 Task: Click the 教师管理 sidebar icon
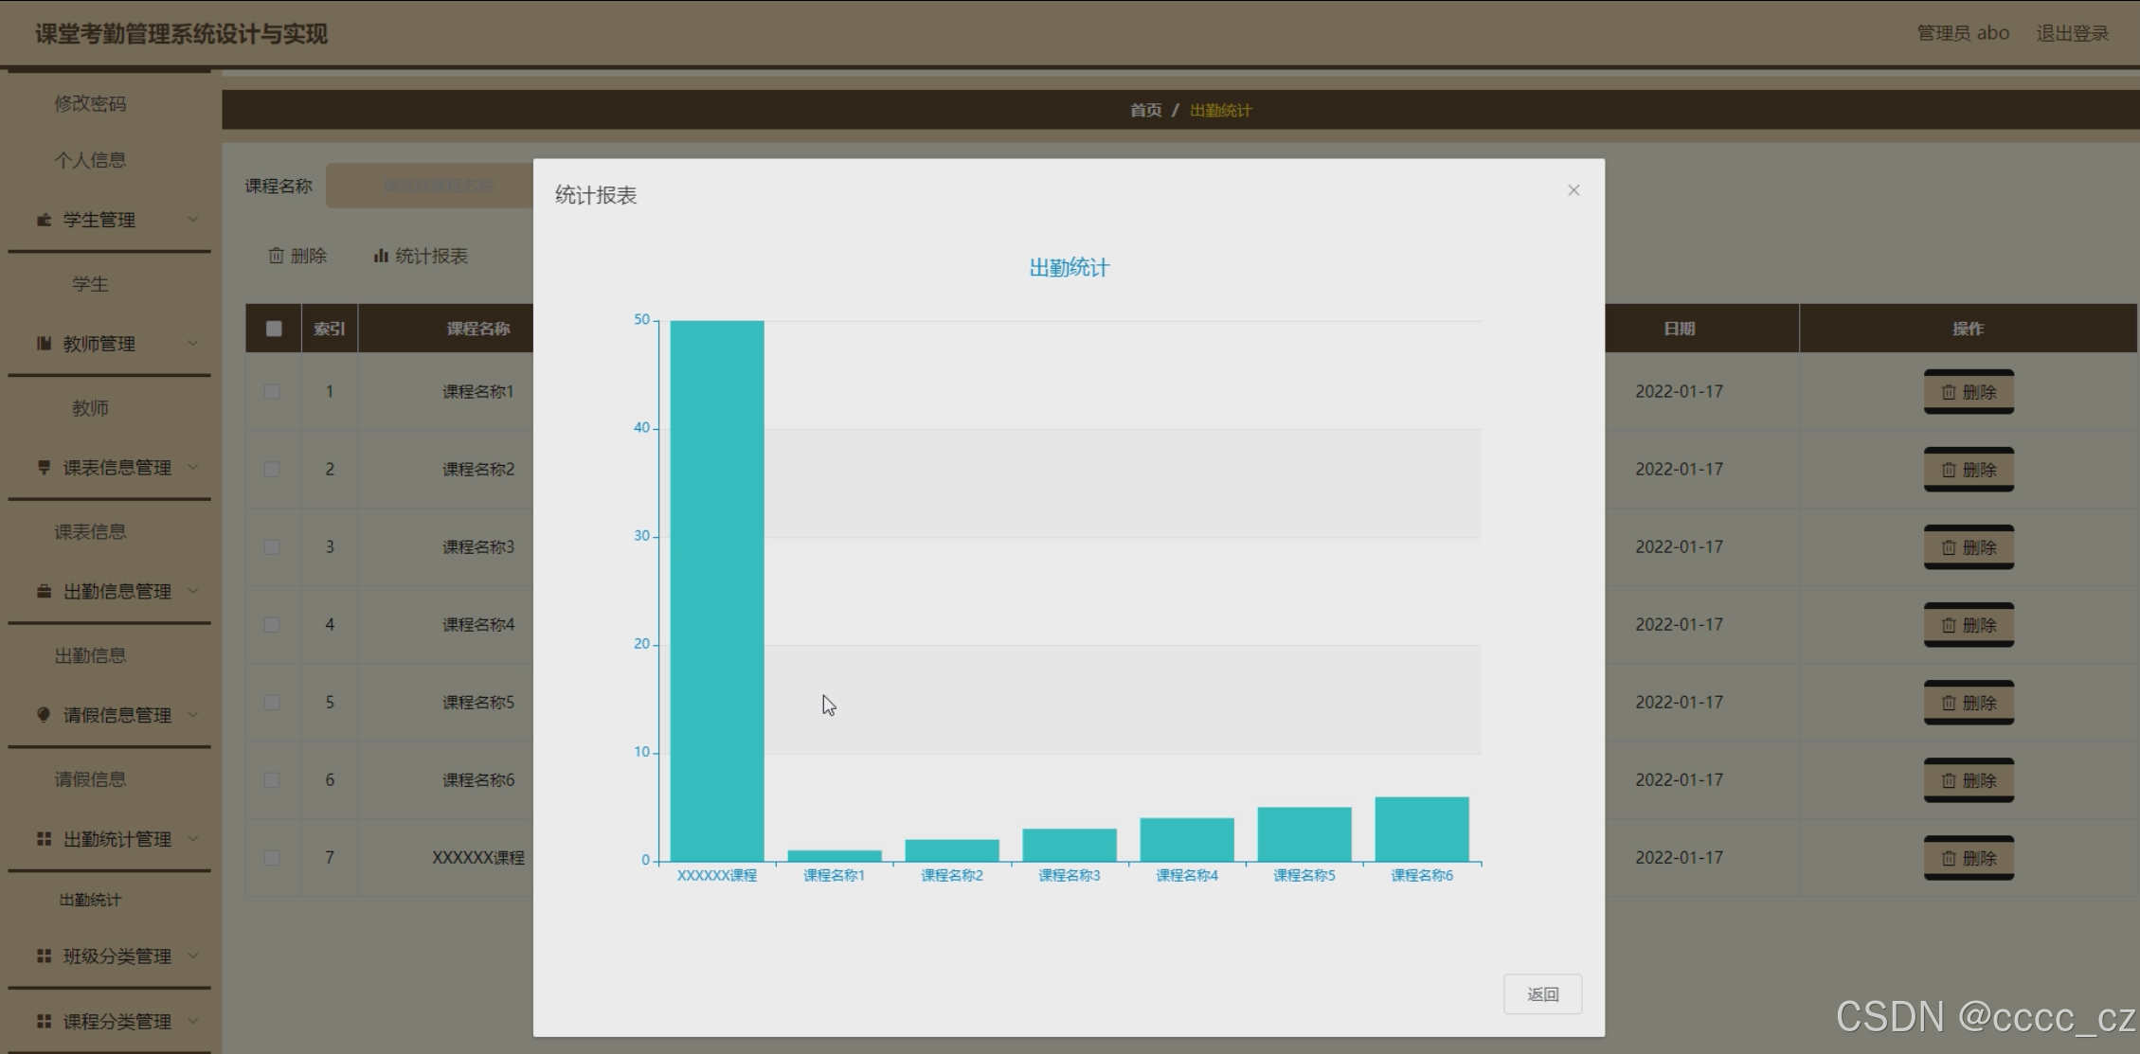(44, 344)
